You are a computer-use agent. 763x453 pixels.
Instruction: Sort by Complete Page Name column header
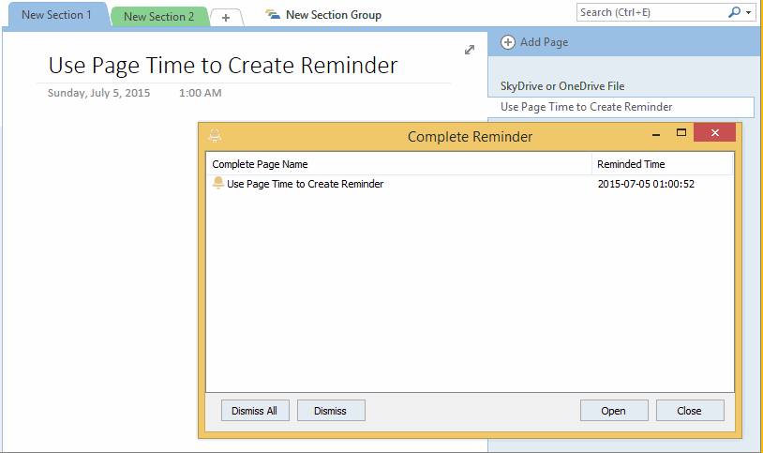[x=398, y=164]
